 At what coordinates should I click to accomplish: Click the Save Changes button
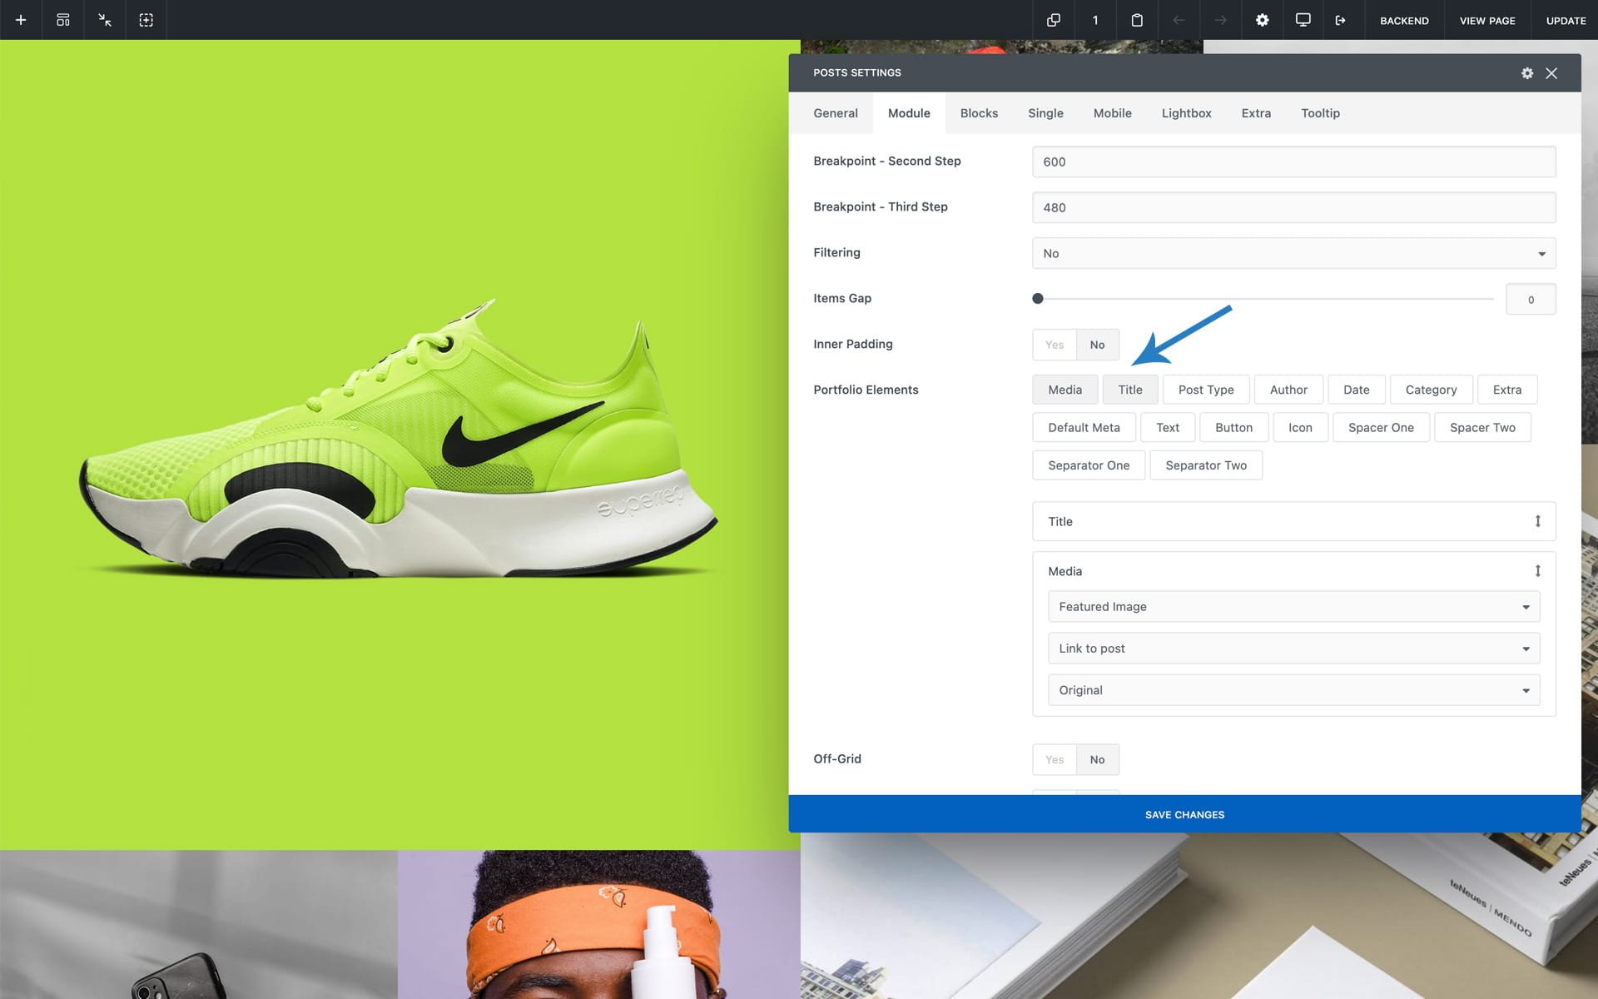pyautogui.click(x=1184, y=814)
